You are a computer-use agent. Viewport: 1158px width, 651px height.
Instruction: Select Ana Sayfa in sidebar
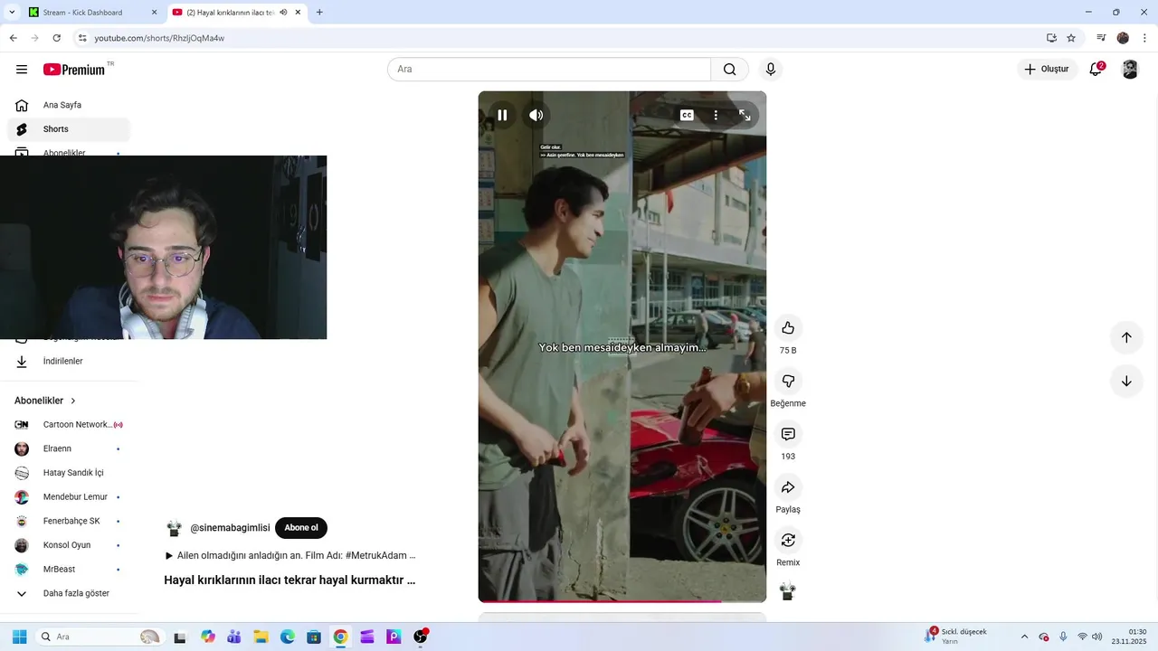click(x=69, y=105)
